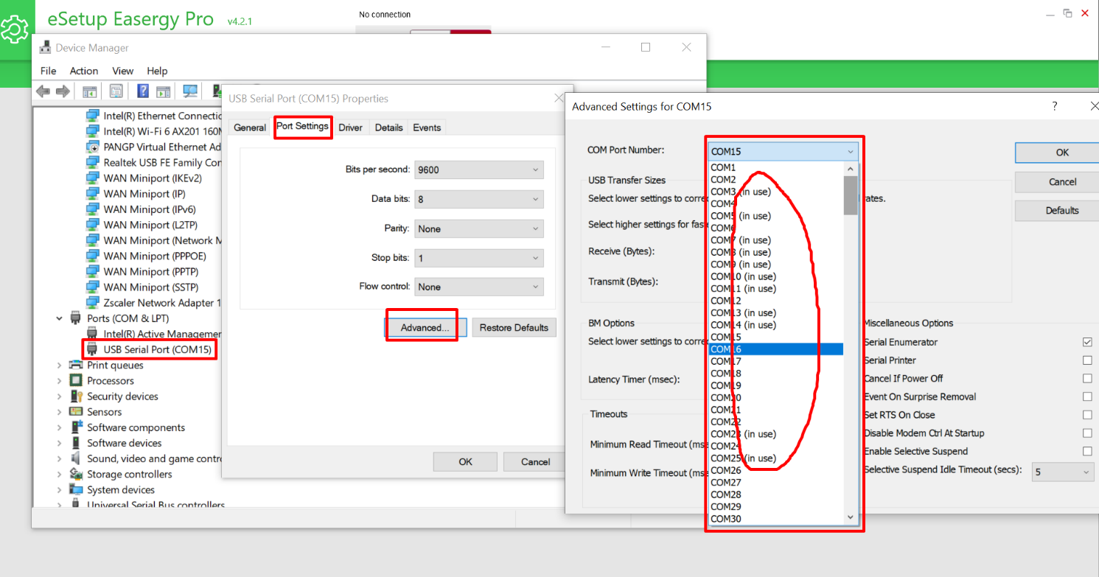The width and height of the screenshot is (1099, 577).
Task: Switch to the Details tab
Action: coord(388,127)
